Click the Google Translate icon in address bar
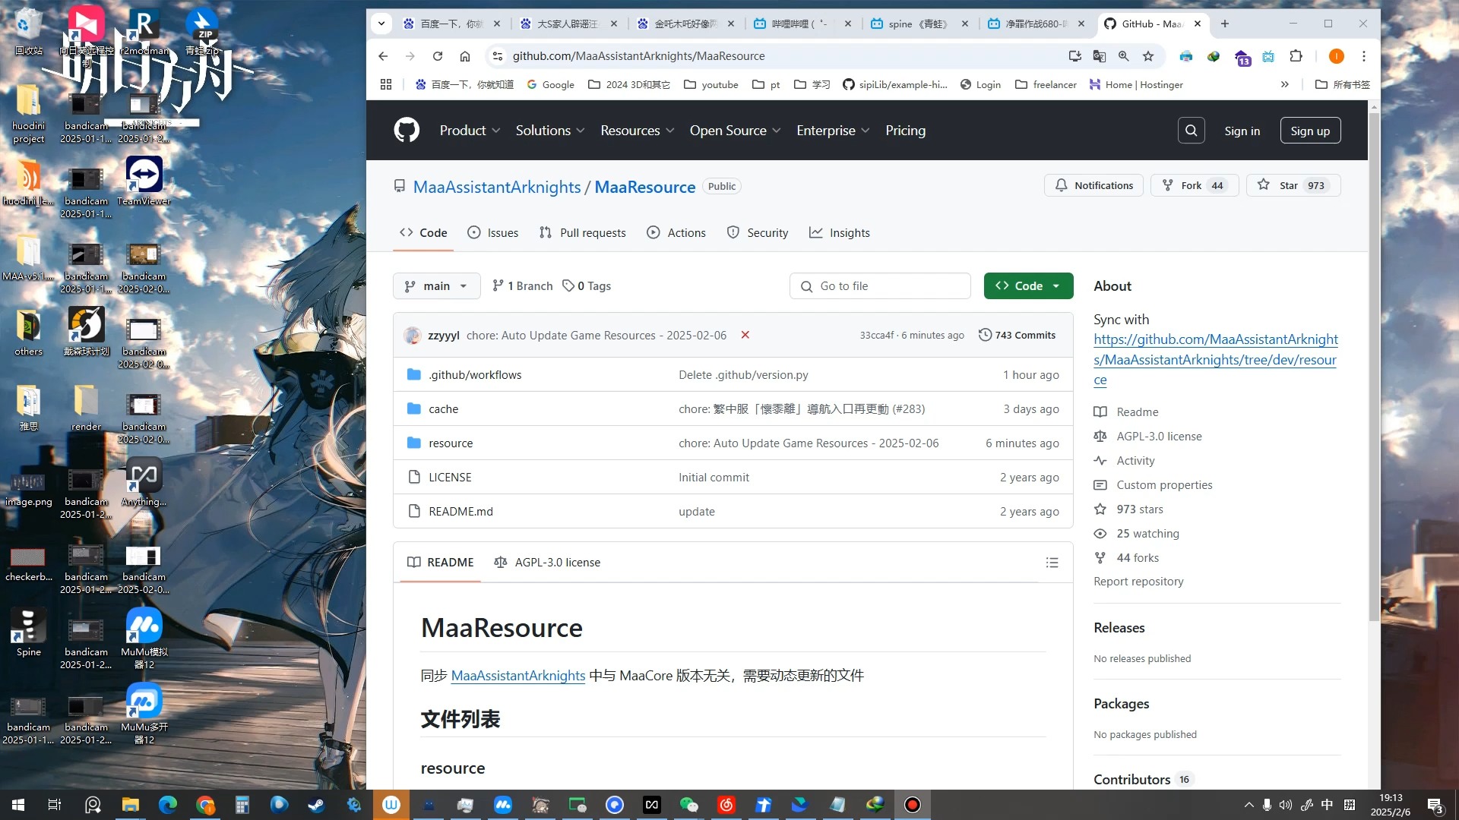 click(1100, 56)
